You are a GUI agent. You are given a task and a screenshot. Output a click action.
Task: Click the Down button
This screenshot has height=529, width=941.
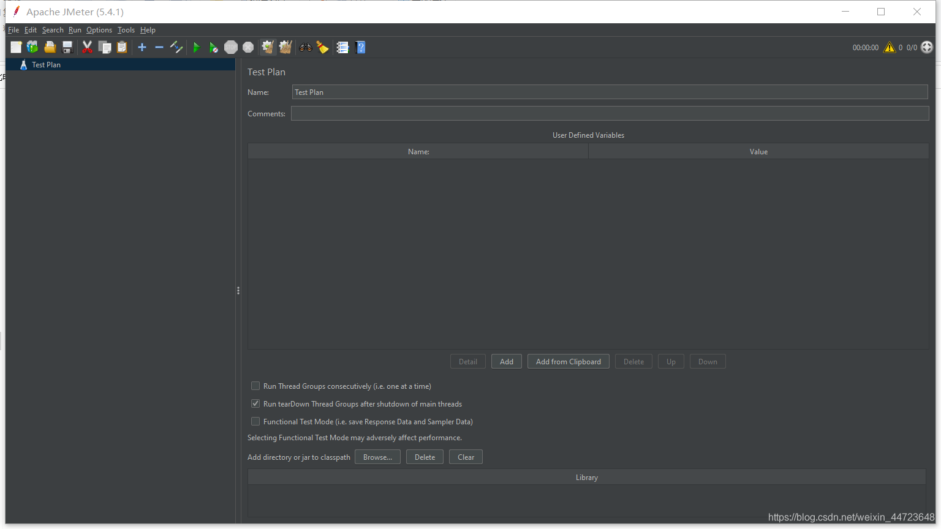[x=708, y=361]
